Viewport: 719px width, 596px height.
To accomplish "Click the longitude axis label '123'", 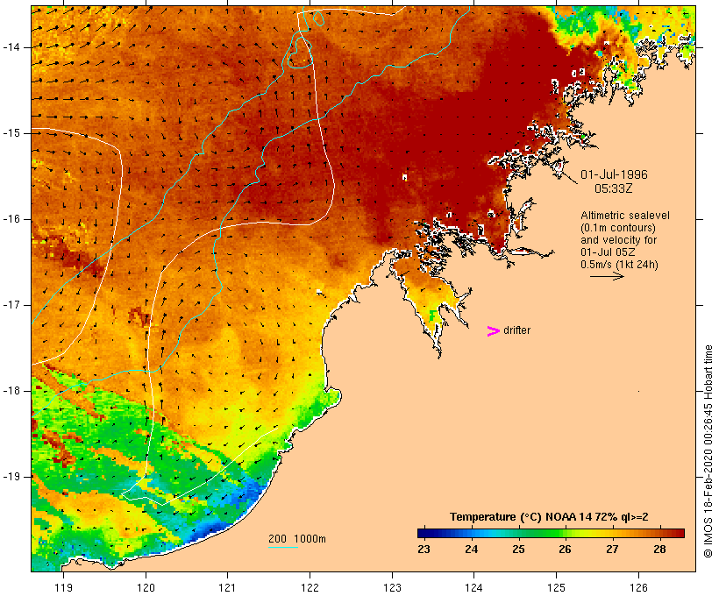I will (392, 588).
